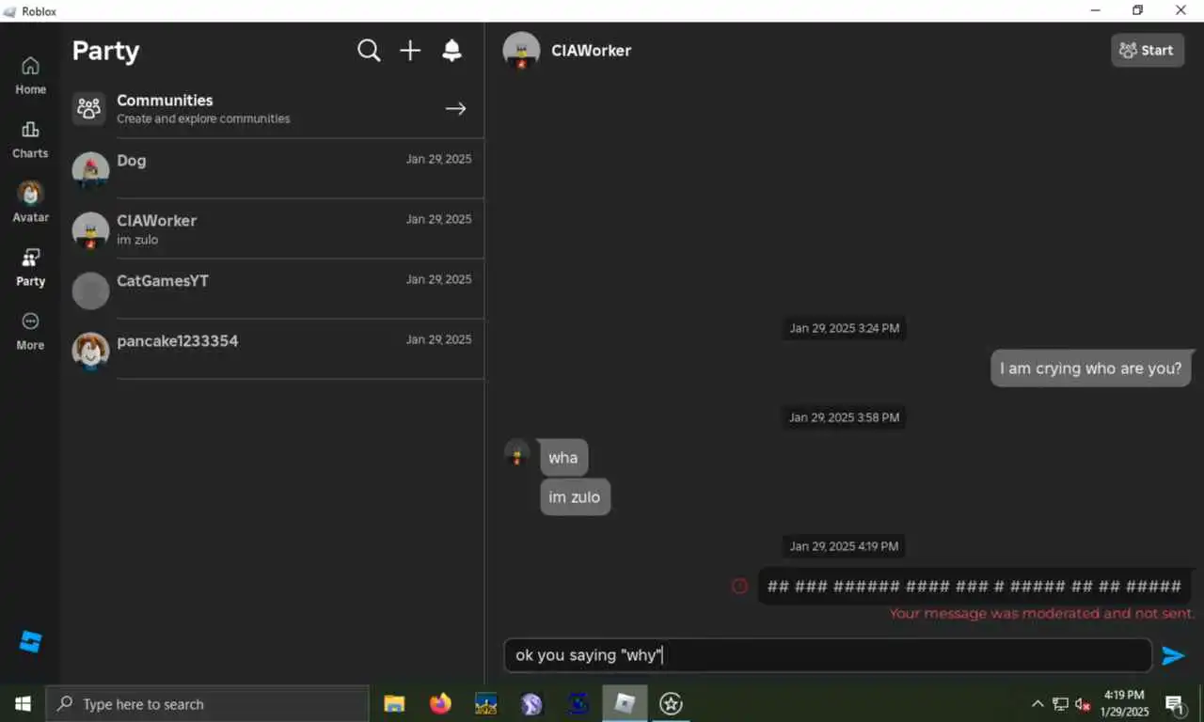Click CIAWorker name in chat header
Screen dimensions: 1204x722
pyautogui.click(x=591, y=51)
